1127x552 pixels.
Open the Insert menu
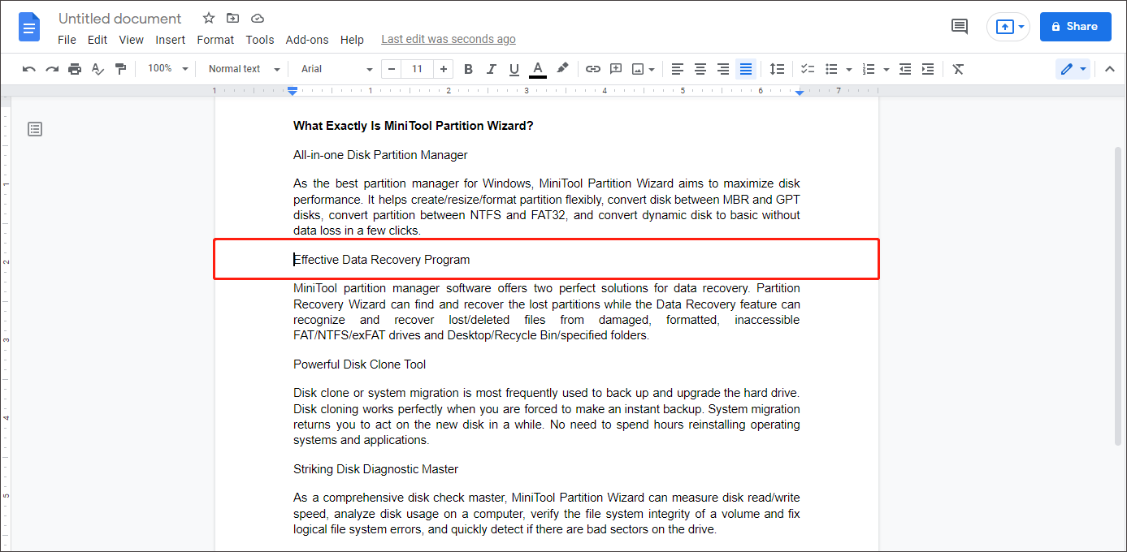(171, 40)
